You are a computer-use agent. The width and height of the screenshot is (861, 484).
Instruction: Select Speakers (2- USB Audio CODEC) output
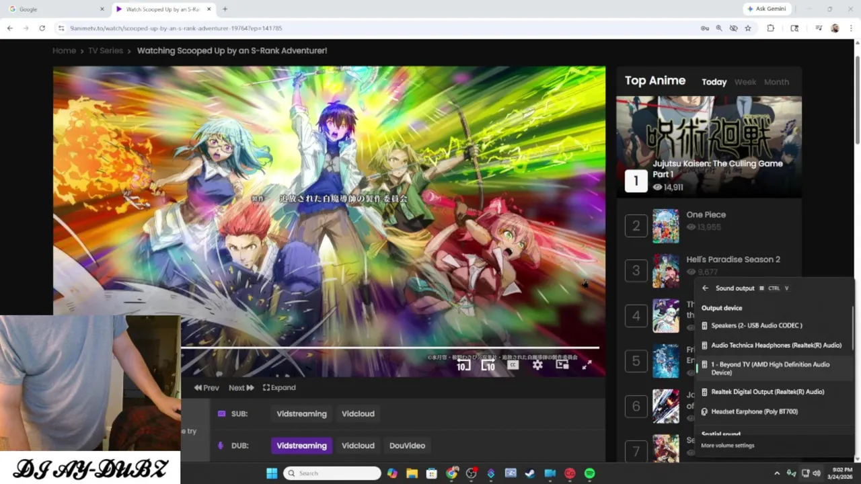(x=774, y=325)
